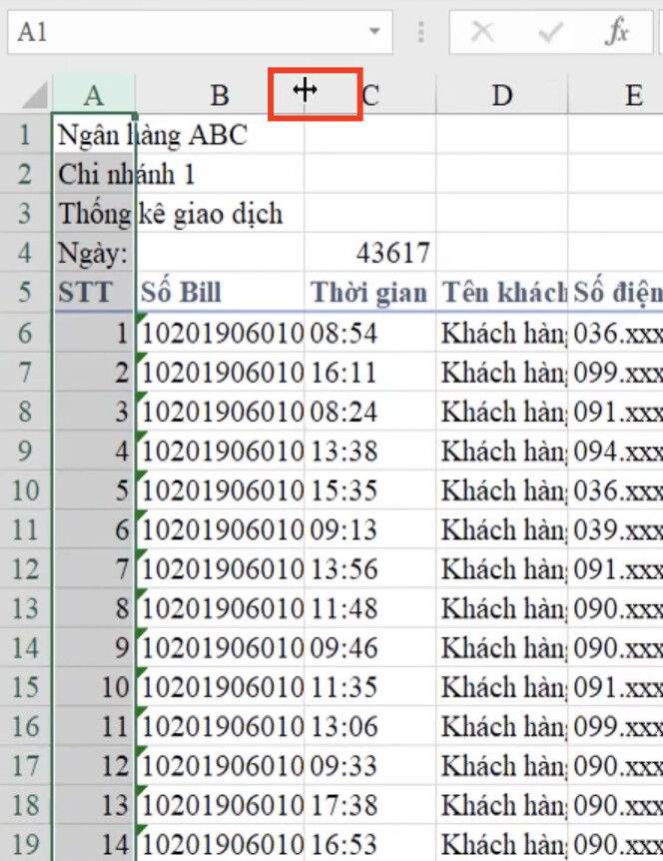This screenshot has width=663, height=861.
Task: Select row 10 header
Action: [25, 489]
